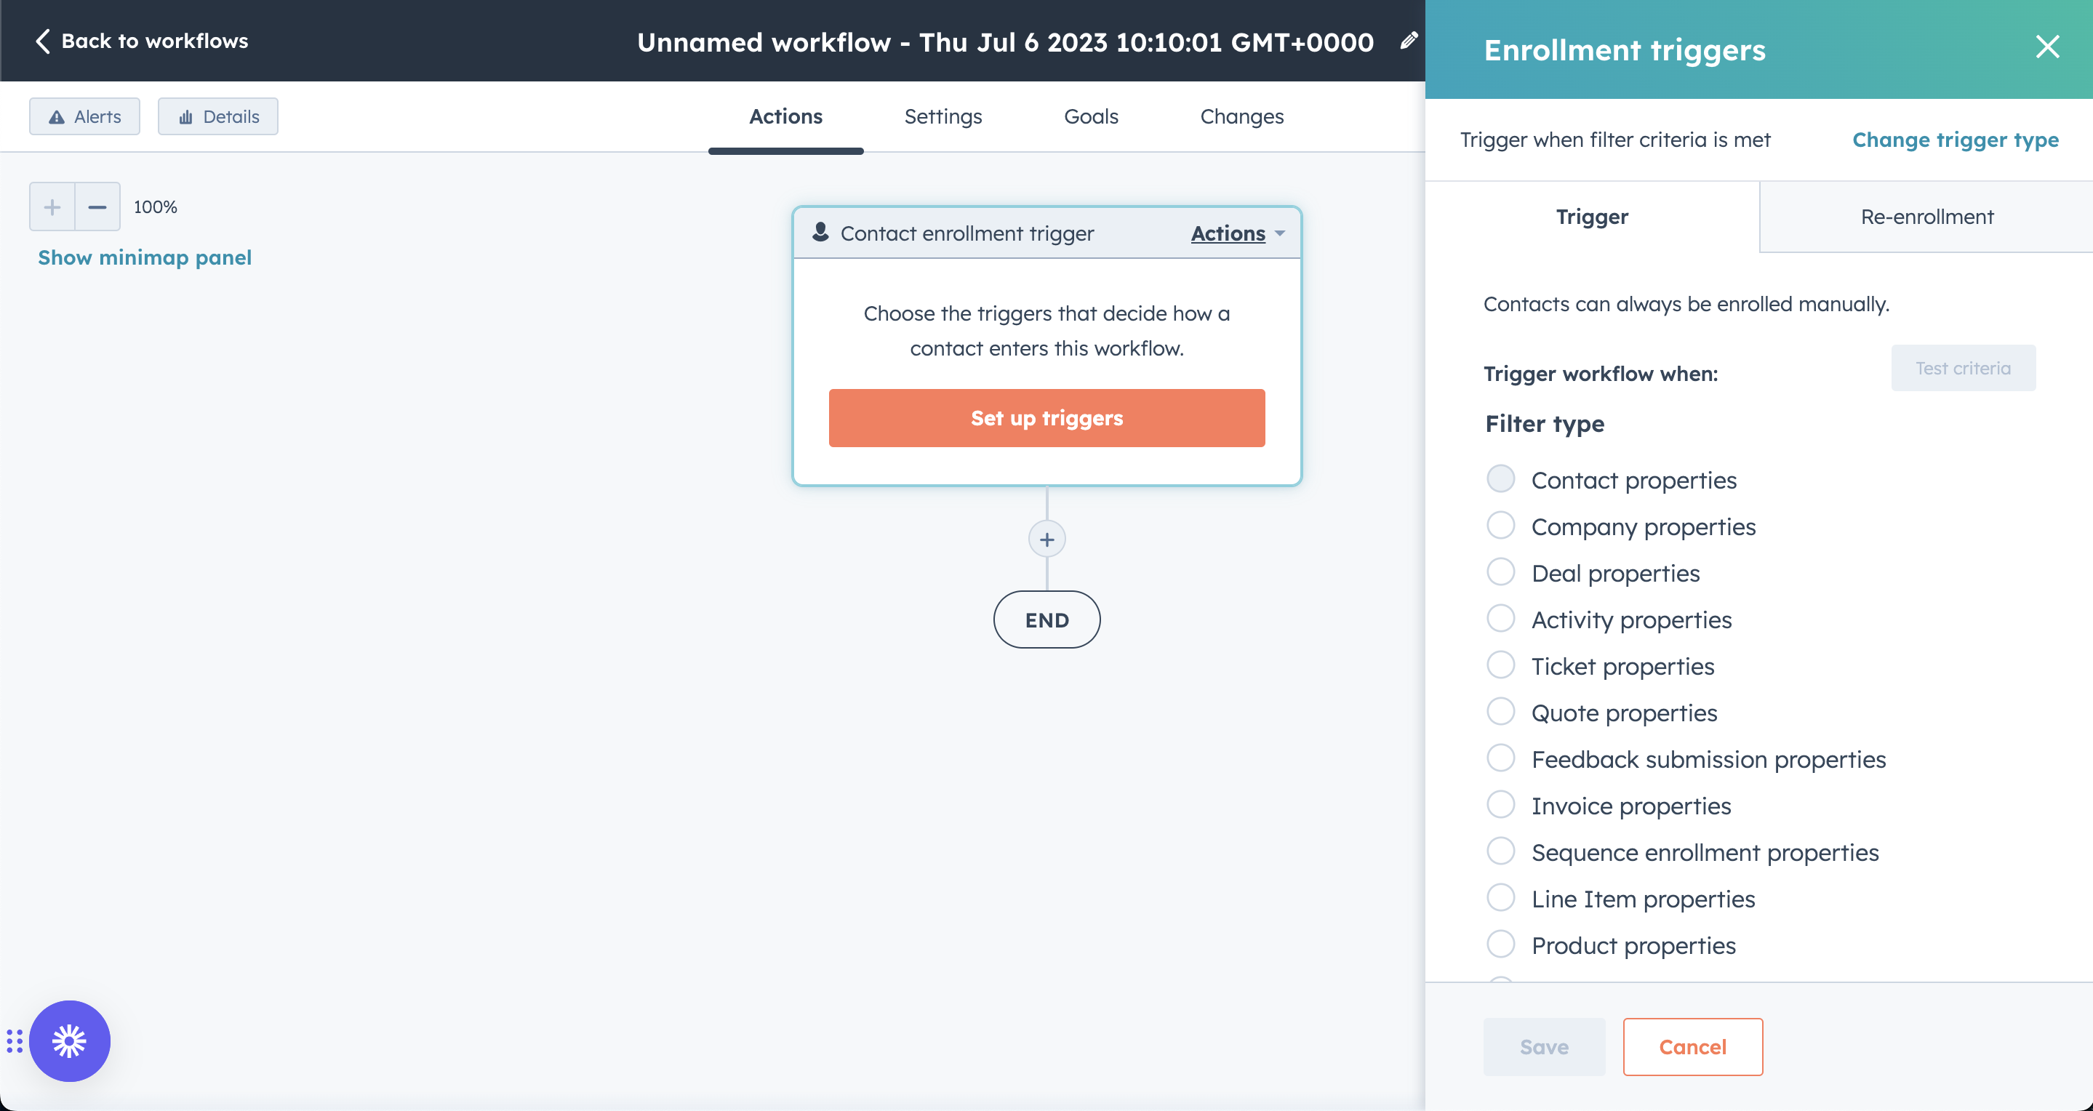The height and width of the screenshot is (1111, 2093).
Task: Click the Set up triggers button
Action: [1046, 417]
